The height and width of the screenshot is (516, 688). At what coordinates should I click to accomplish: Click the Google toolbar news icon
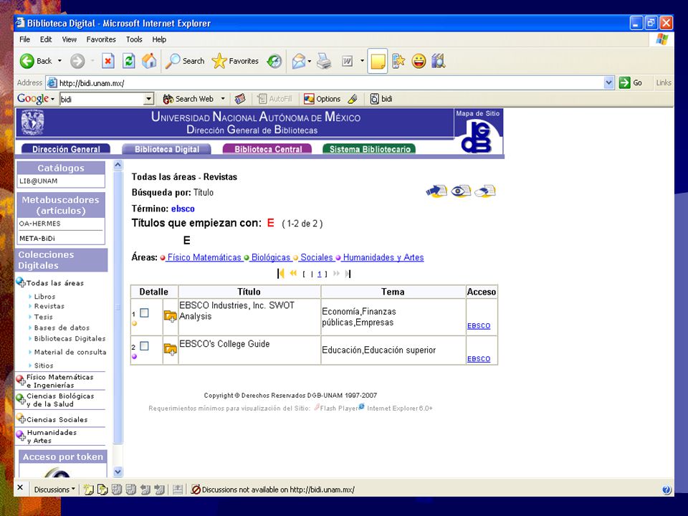pos(239,99)
